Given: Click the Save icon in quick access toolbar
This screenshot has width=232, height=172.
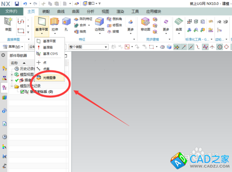Looking at the screenshot, I should [x=17, y=4].
